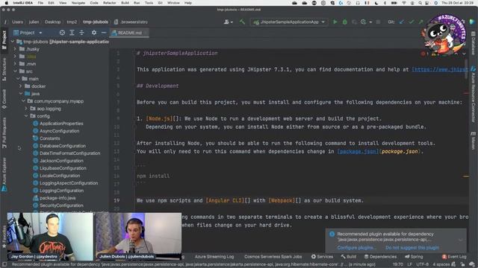Viewport: 478px width, 268px height.
Task: Open Project panel settings gear
Action: (94, 33)
